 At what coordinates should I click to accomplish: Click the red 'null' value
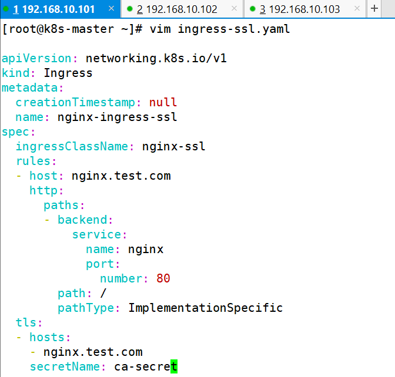click(163, 102)
